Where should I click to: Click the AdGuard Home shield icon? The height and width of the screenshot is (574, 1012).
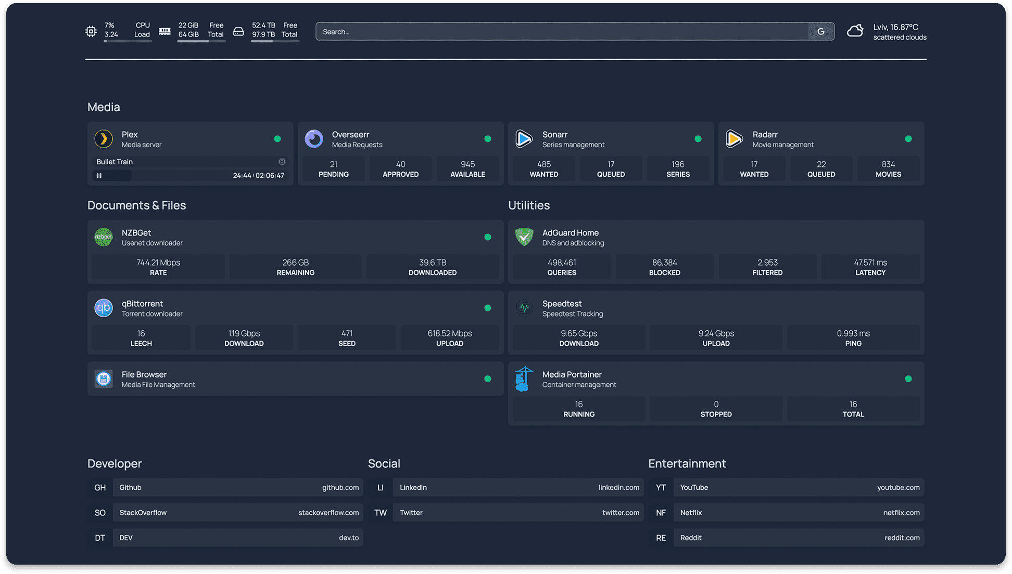(524, 237)
